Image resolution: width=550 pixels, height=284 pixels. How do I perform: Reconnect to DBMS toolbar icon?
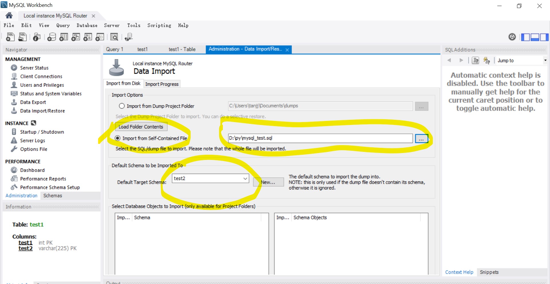128,37
